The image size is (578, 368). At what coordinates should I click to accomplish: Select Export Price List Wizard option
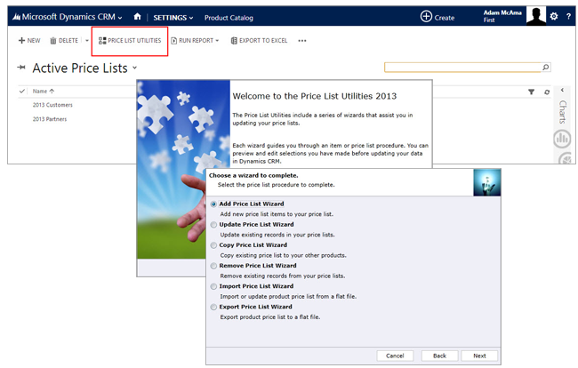tap(213, 308)
